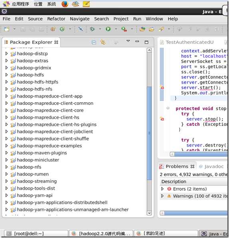Screen dimensions: 229x238
Task: Expand the hadoop-hdfs project node
Action: point(6,75)
